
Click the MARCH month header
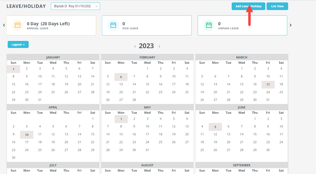click(x=242, y=58)
